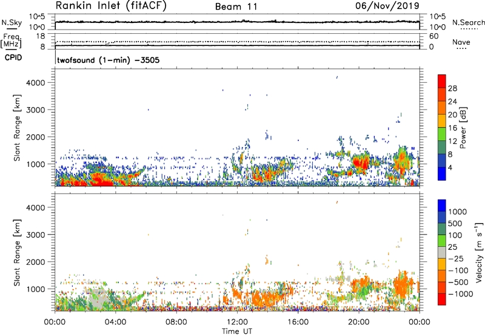Click the '12:00' time axis tick label
Screen dimensions: 485x335
pos(237,322)
